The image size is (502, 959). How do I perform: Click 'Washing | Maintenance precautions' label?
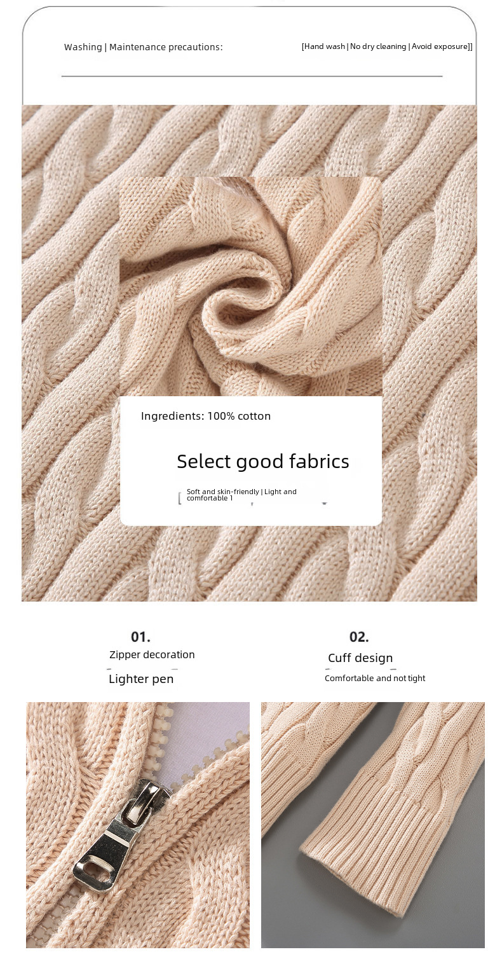(x=144, y=47)
